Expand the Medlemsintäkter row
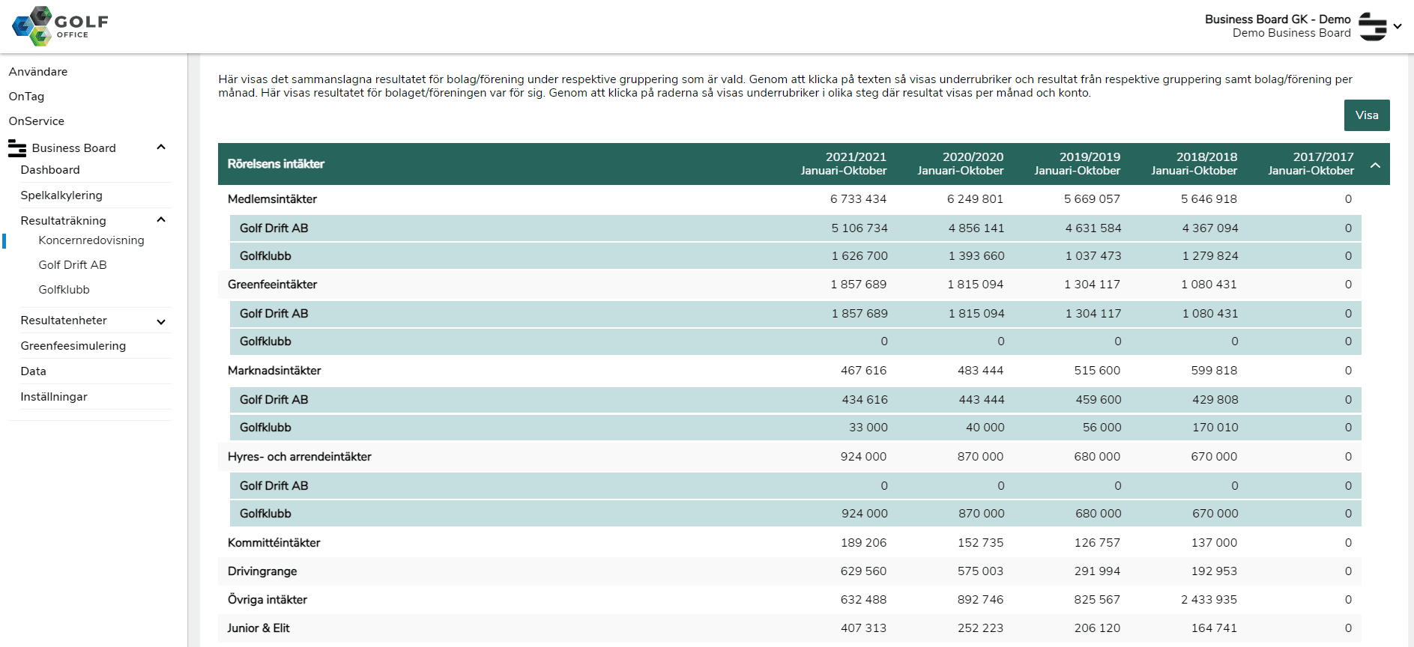Image resolution: width=1414 pixels, height=647 pixels. (272, 199)
